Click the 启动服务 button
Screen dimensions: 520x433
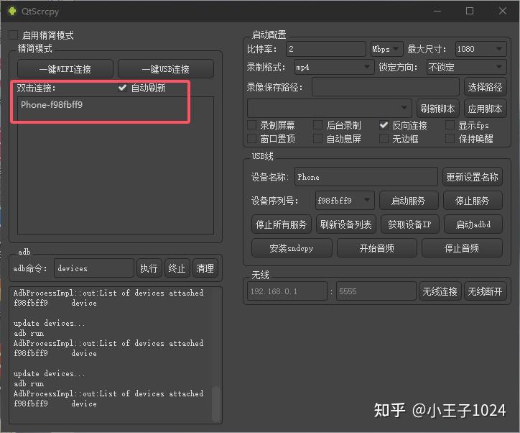[x=409, y=201]
